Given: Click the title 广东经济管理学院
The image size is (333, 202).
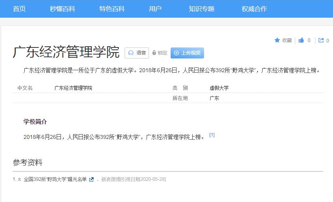Looking at the screenshot, I should 66,52.
